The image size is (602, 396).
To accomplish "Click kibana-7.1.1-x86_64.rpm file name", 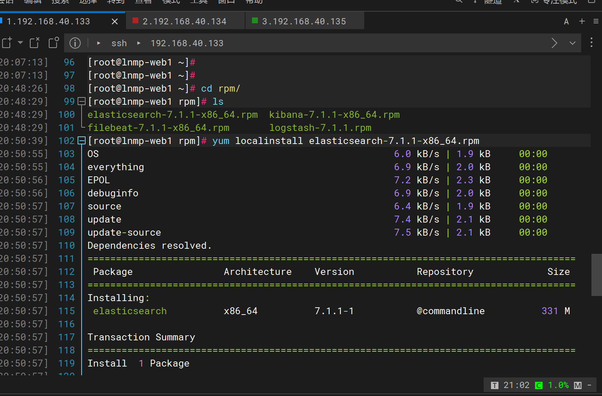I will tap(334, 115).
